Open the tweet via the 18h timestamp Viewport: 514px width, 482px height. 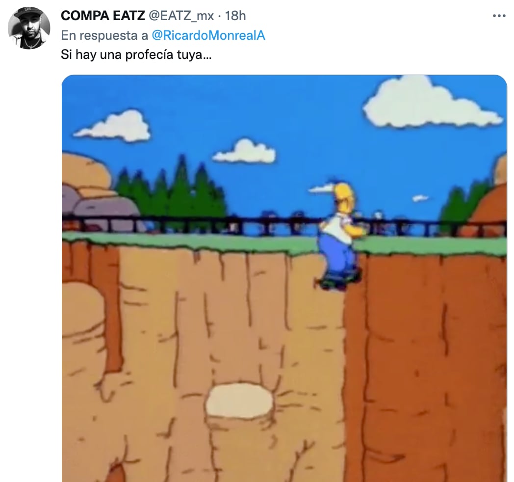[235, 16]
